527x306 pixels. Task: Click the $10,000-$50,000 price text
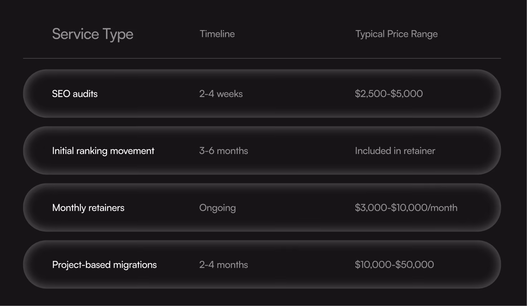pyautogui.click(x=395, y=265)
